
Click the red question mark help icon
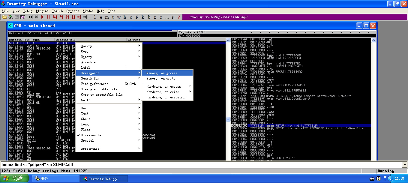tap(179, 17)
